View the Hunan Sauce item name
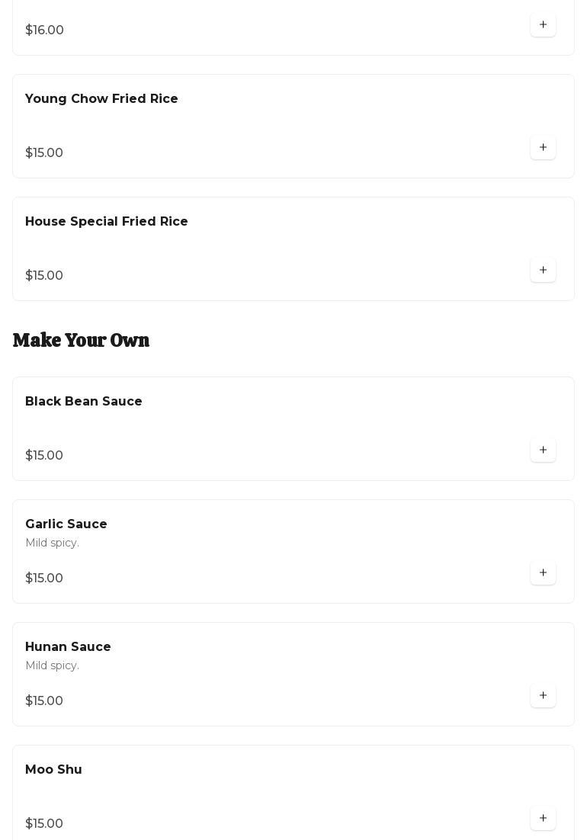This screenshot has width=587, height=840. [68, 647]
